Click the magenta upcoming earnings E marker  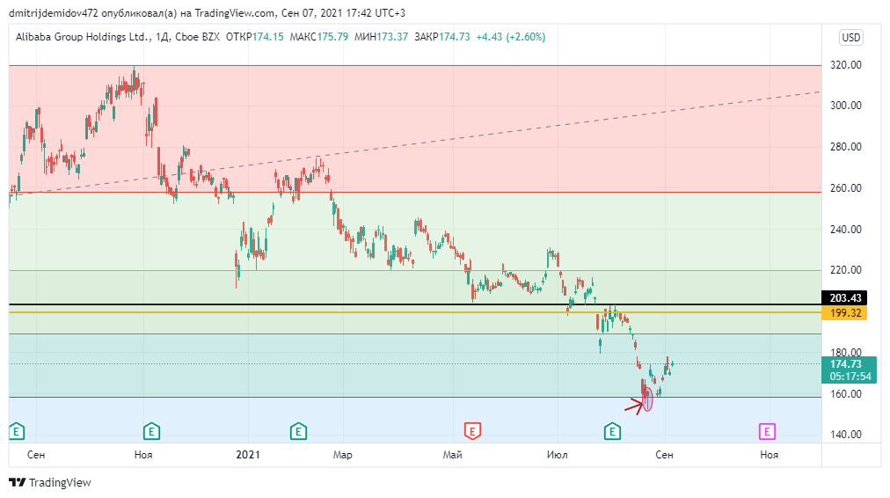click(x=767, y=431)
